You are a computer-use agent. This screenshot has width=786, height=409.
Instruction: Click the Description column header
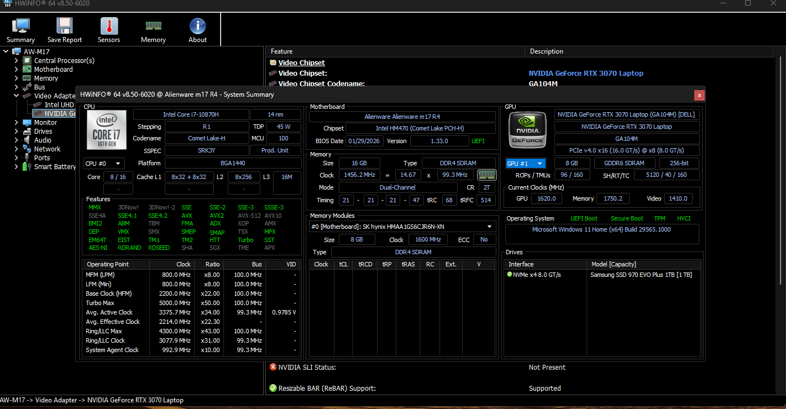pos(649,51)
